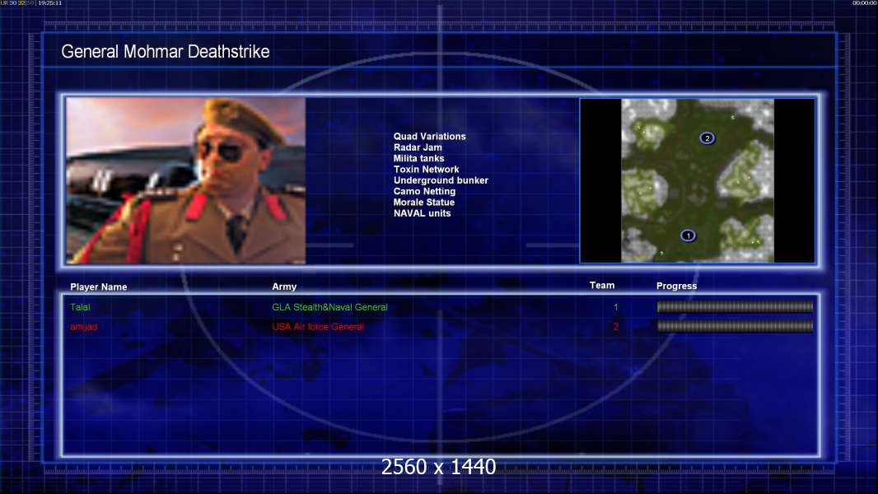The image size is (878, 494).
Task: Click GLA Stealth&Naval General army text
Action: [329, 307]
